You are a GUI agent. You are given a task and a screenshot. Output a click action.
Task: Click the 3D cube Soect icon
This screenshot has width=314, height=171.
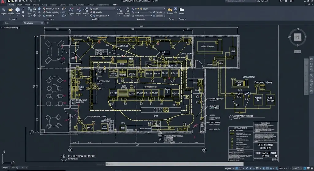(x=17, y=9)
